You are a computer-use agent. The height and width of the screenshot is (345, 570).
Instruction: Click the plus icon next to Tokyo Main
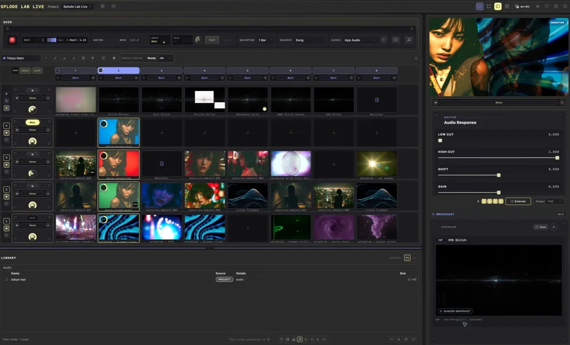(46, 58)
